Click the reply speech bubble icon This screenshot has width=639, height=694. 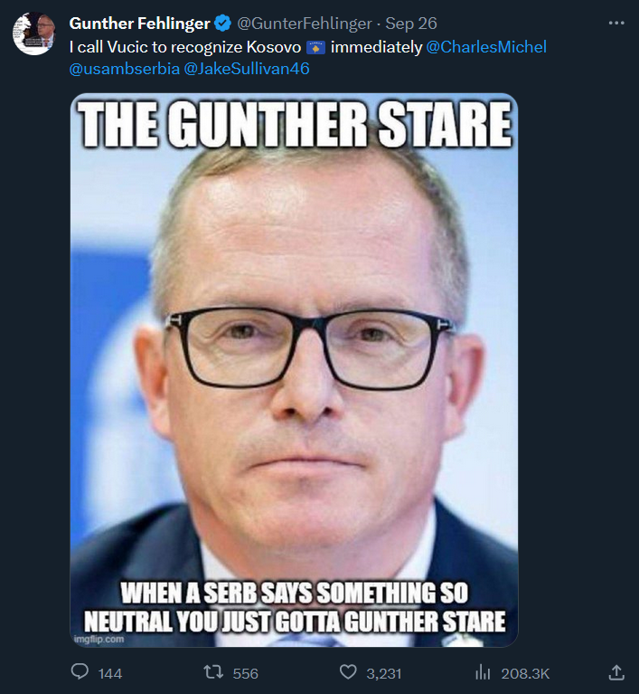click(x=80, y=672)
